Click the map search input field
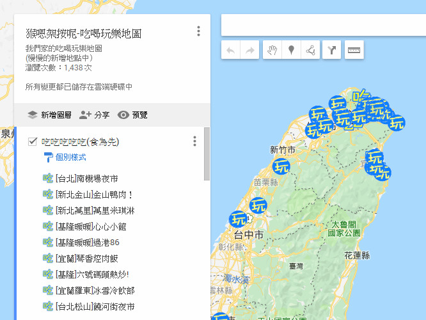The width and height of the screenshot is (426, 320). [x=324, y=25]
